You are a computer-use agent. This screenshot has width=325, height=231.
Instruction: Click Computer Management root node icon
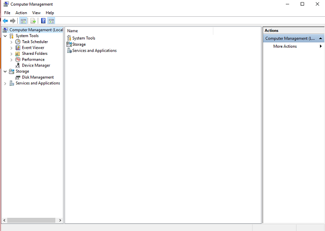(x=6, y=30)
